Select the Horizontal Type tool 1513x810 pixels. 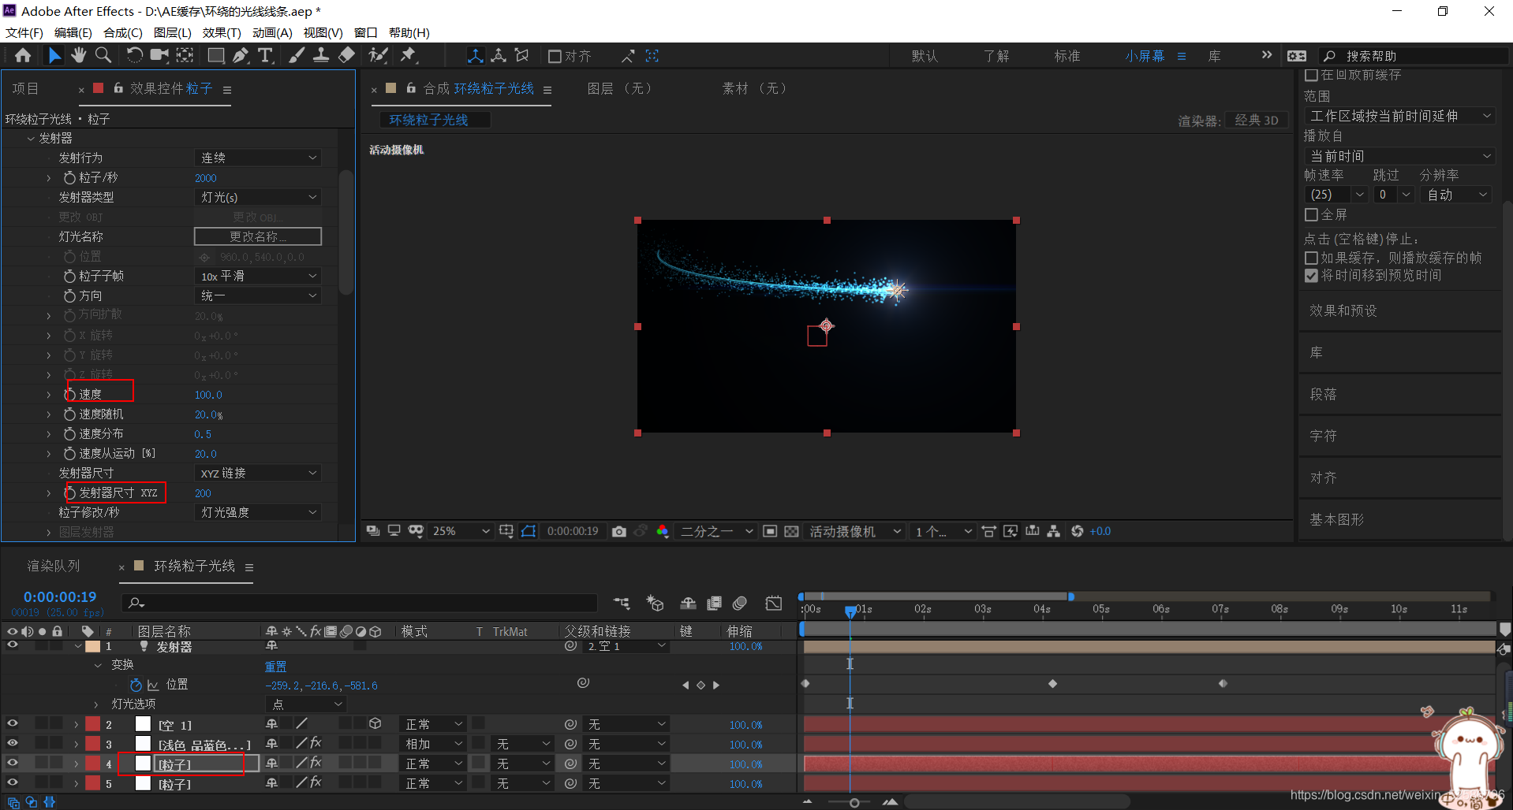pyautogui.click(x=265, y=55)
